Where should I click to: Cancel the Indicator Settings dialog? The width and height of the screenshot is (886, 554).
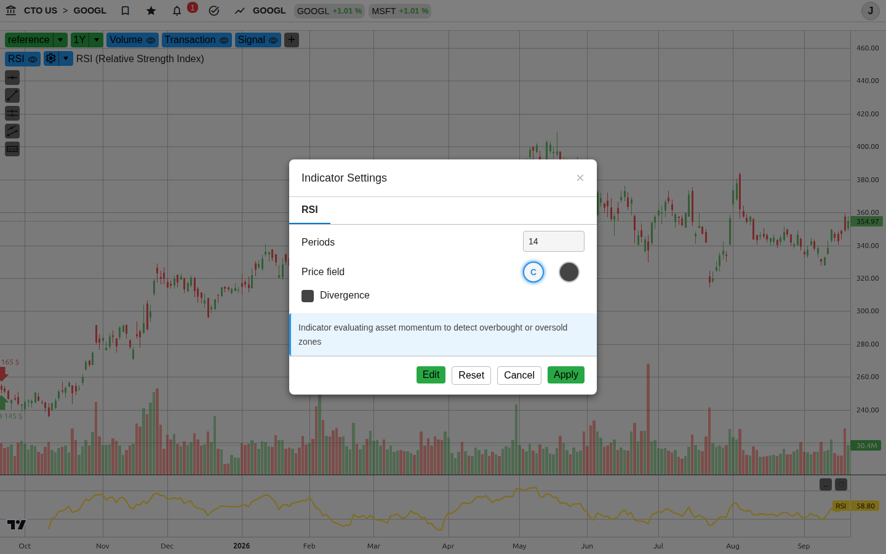tap(519, 375)
